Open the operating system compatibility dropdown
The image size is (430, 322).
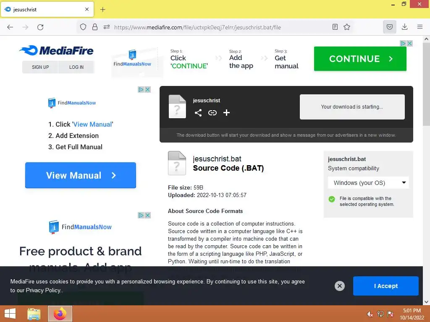point(368,183)
